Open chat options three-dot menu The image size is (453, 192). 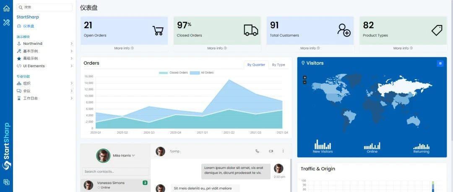coord(283,151)
